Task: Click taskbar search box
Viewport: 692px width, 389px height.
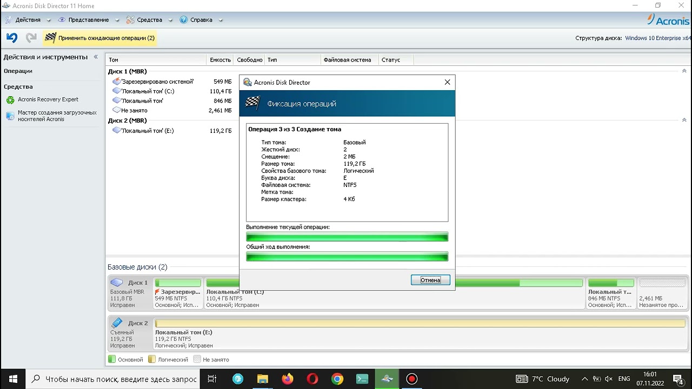Action: [x=113, y=379]
